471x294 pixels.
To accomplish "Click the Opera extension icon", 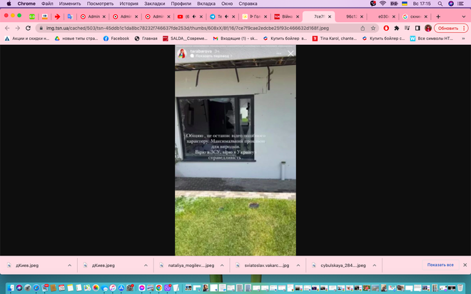I will tap(386, 28).
